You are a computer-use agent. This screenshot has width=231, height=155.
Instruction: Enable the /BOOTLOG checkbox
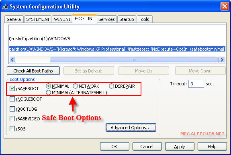click(x=12, y=109)
